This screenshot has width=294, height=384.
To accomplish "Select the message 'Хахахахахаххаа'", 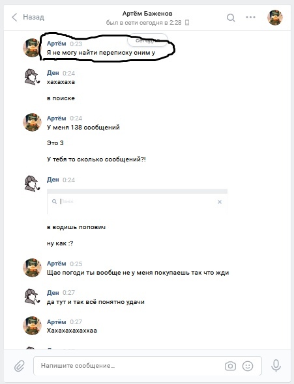I will [x=72, y=331].
